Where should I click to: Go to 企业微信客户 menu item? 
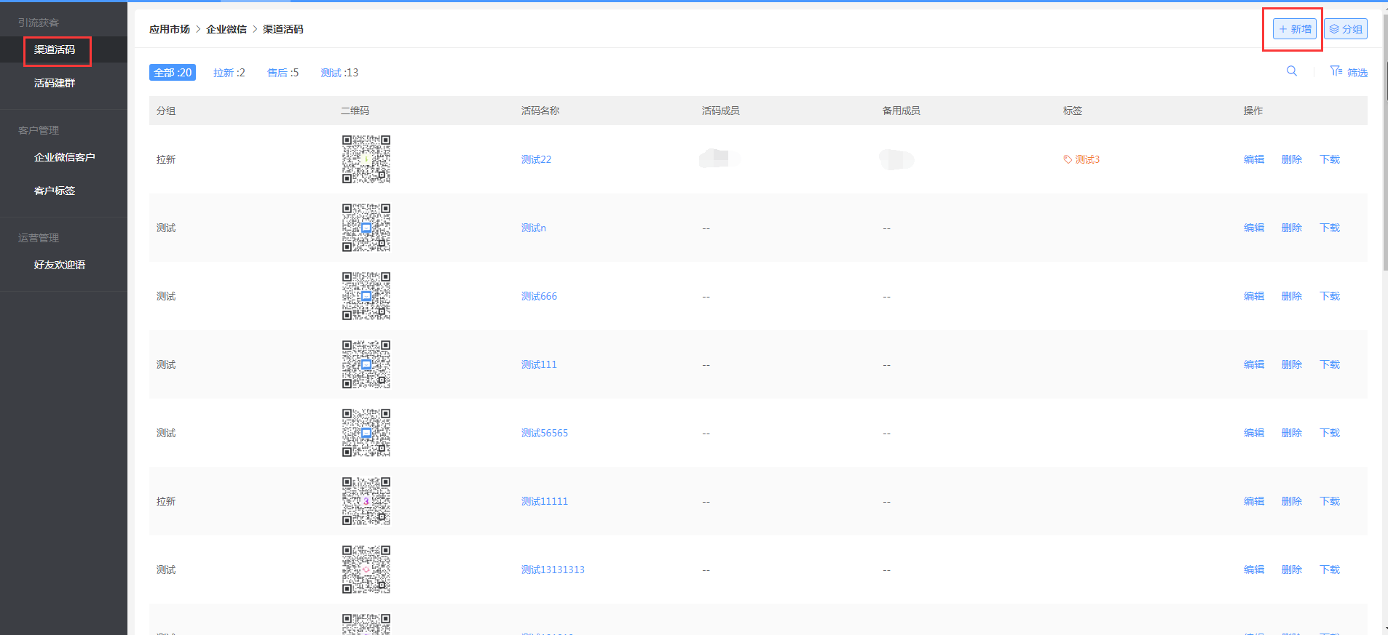(64, 157)
